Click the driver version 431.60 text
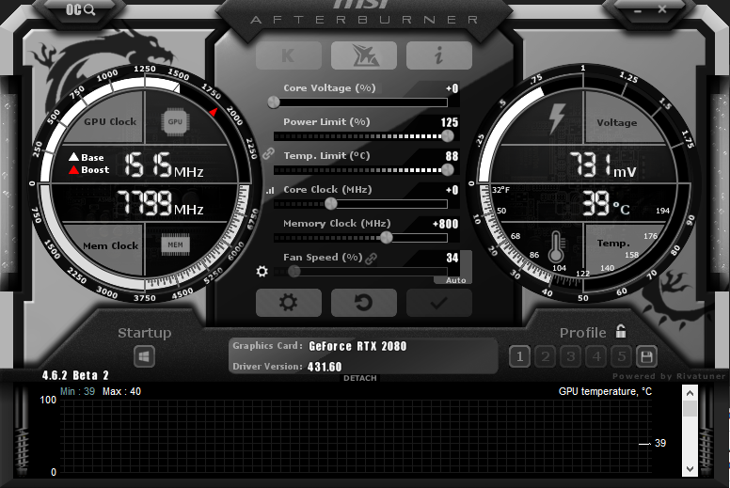 click(325, 367)
